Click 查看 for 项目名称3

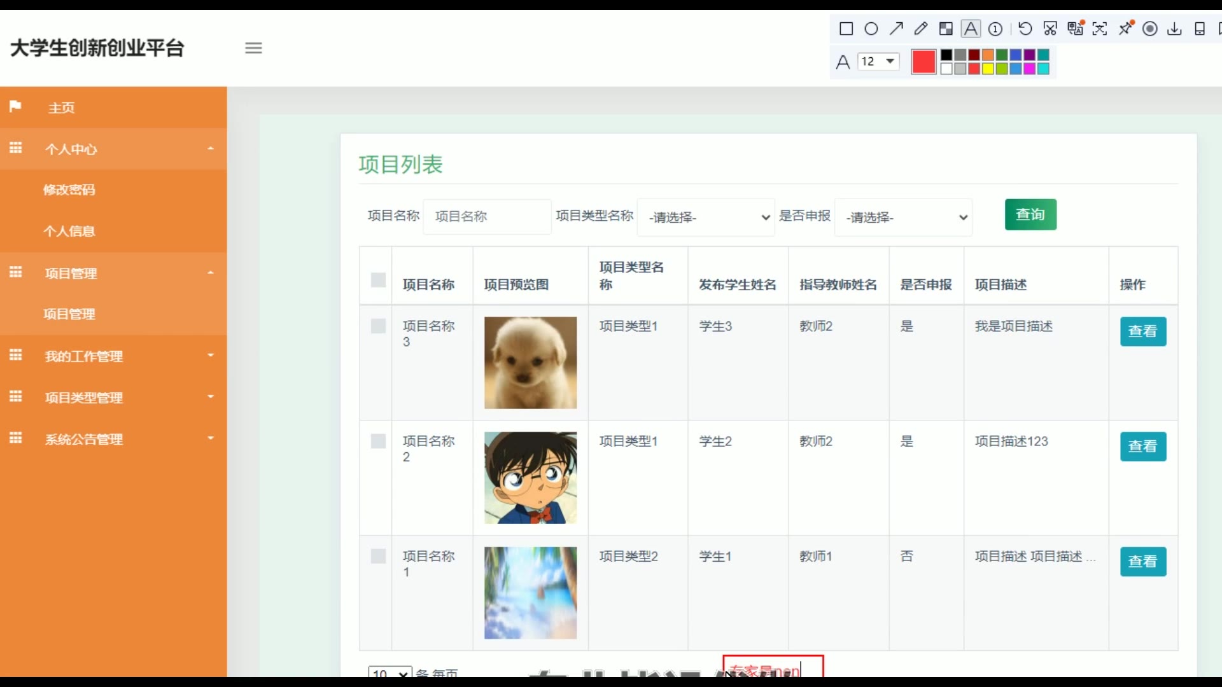tap(1143, 331)
